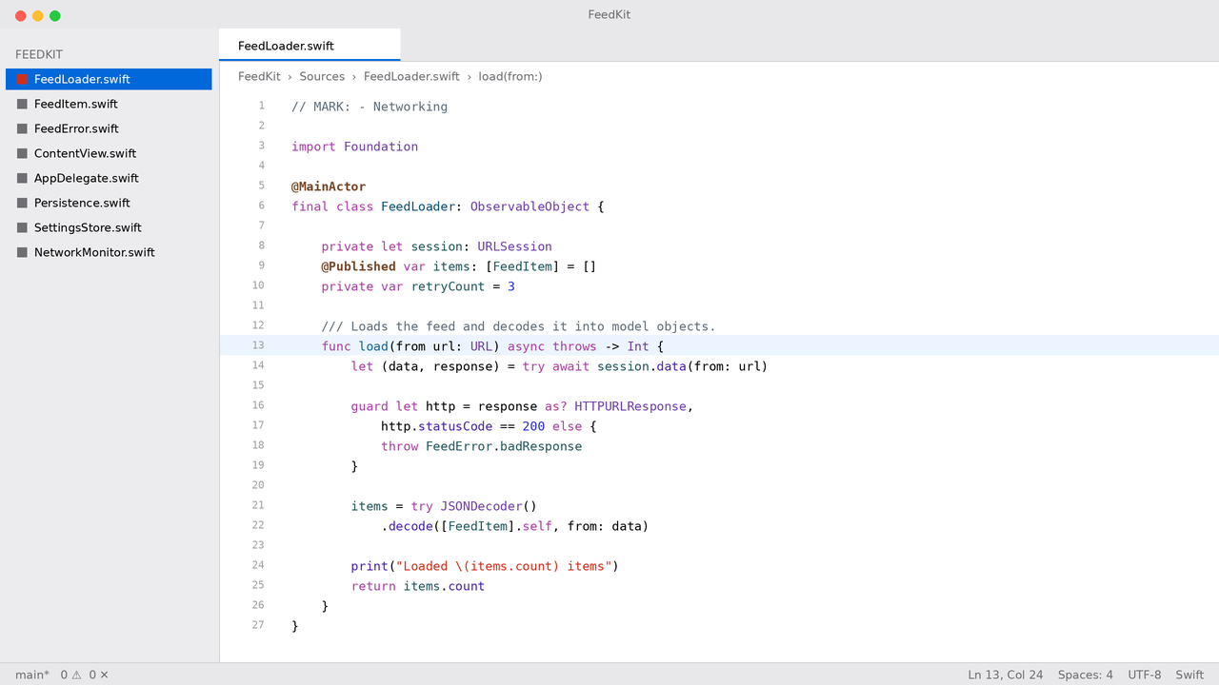
Task: Select NetworkMonitor.swift in the sidebar
Action: click(x=109, y=252)
